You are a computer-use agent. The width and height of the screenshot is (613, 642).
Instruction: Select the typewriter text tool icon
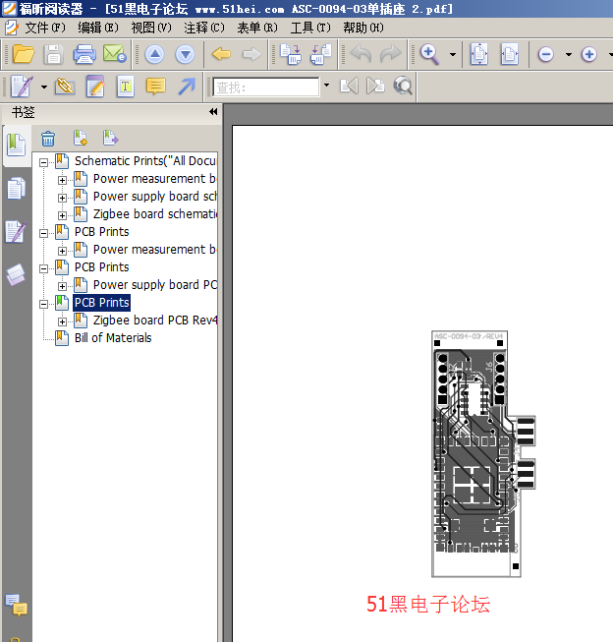pyautogui.click(x=125, y=86)
